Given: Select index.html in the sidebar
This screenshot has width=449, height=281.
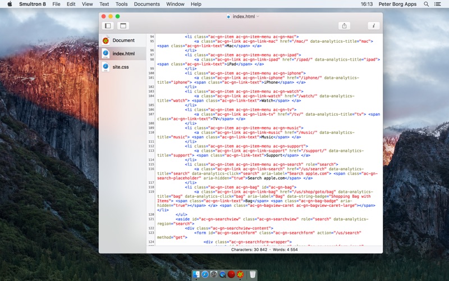Looking at the screenshot, I should [x=122, y=53].
